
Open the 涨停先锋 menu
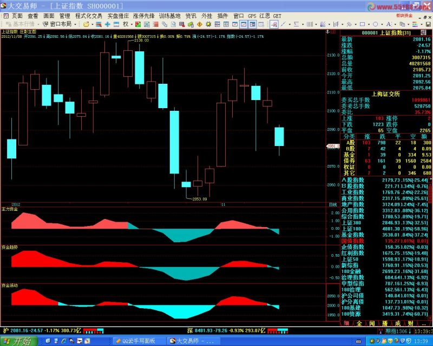[x=143, y=16]
